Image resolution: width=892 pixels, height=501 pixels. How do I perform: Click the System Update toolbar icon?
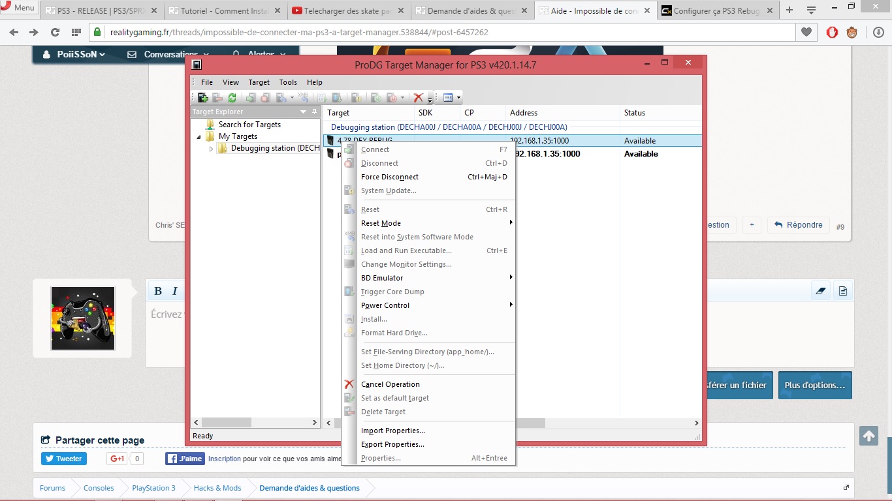(x=357, y=98)
